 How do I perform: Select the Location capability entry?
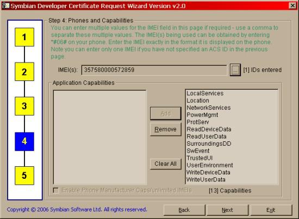pyautogui.click(x=198, y=101)
